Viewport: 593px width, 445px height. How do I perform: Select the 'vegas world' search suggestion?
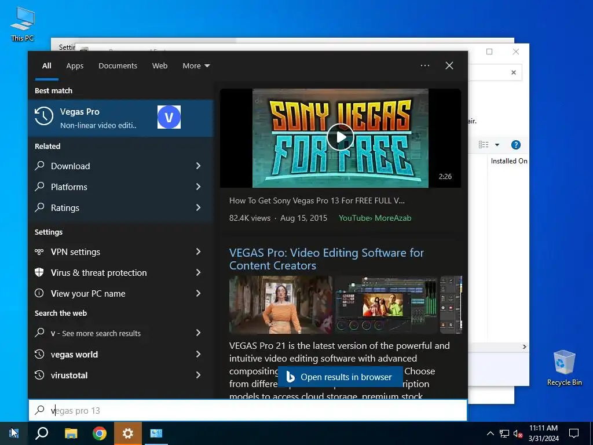click(120, 354)
